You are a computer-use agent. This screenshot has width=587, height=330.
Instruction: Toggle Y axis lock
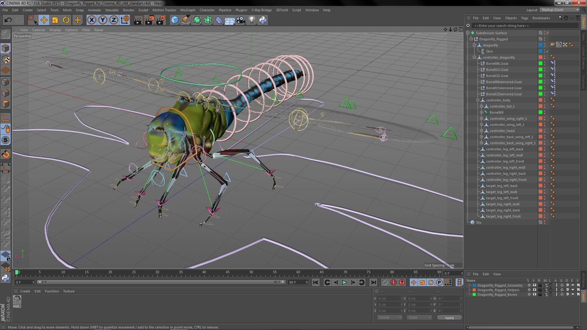tap(103, 20)
